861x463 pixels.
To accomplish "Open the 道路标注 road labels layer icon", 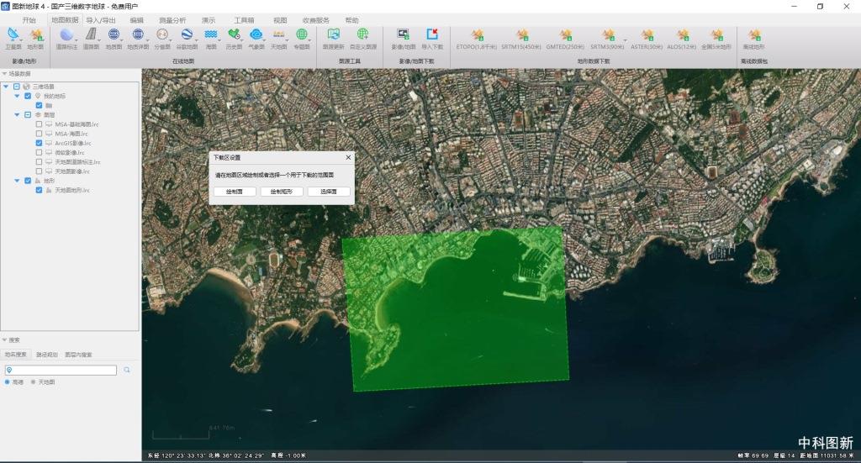I will coord(66,35).
